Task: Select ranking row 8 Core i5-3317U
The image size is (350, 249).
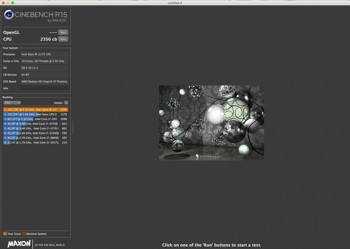Action: pyautogui.click(x=36, y=142)
